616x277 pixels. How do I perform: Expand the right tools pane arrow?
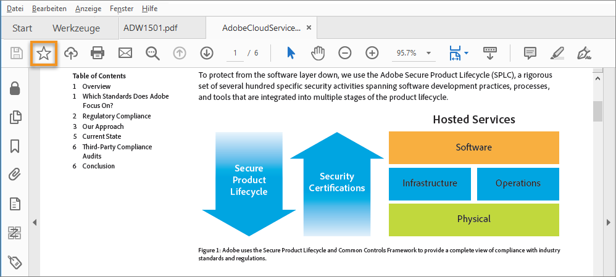coord(609,223)
